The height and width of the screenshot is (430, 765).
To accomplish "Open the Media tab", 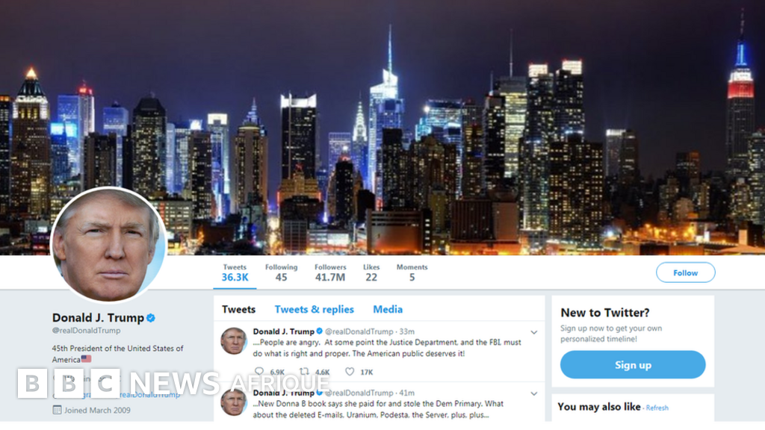I will [388, 310].
